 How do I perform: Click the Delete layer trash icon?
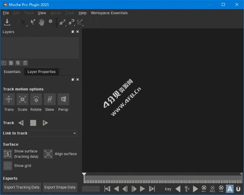click(25, 63)
